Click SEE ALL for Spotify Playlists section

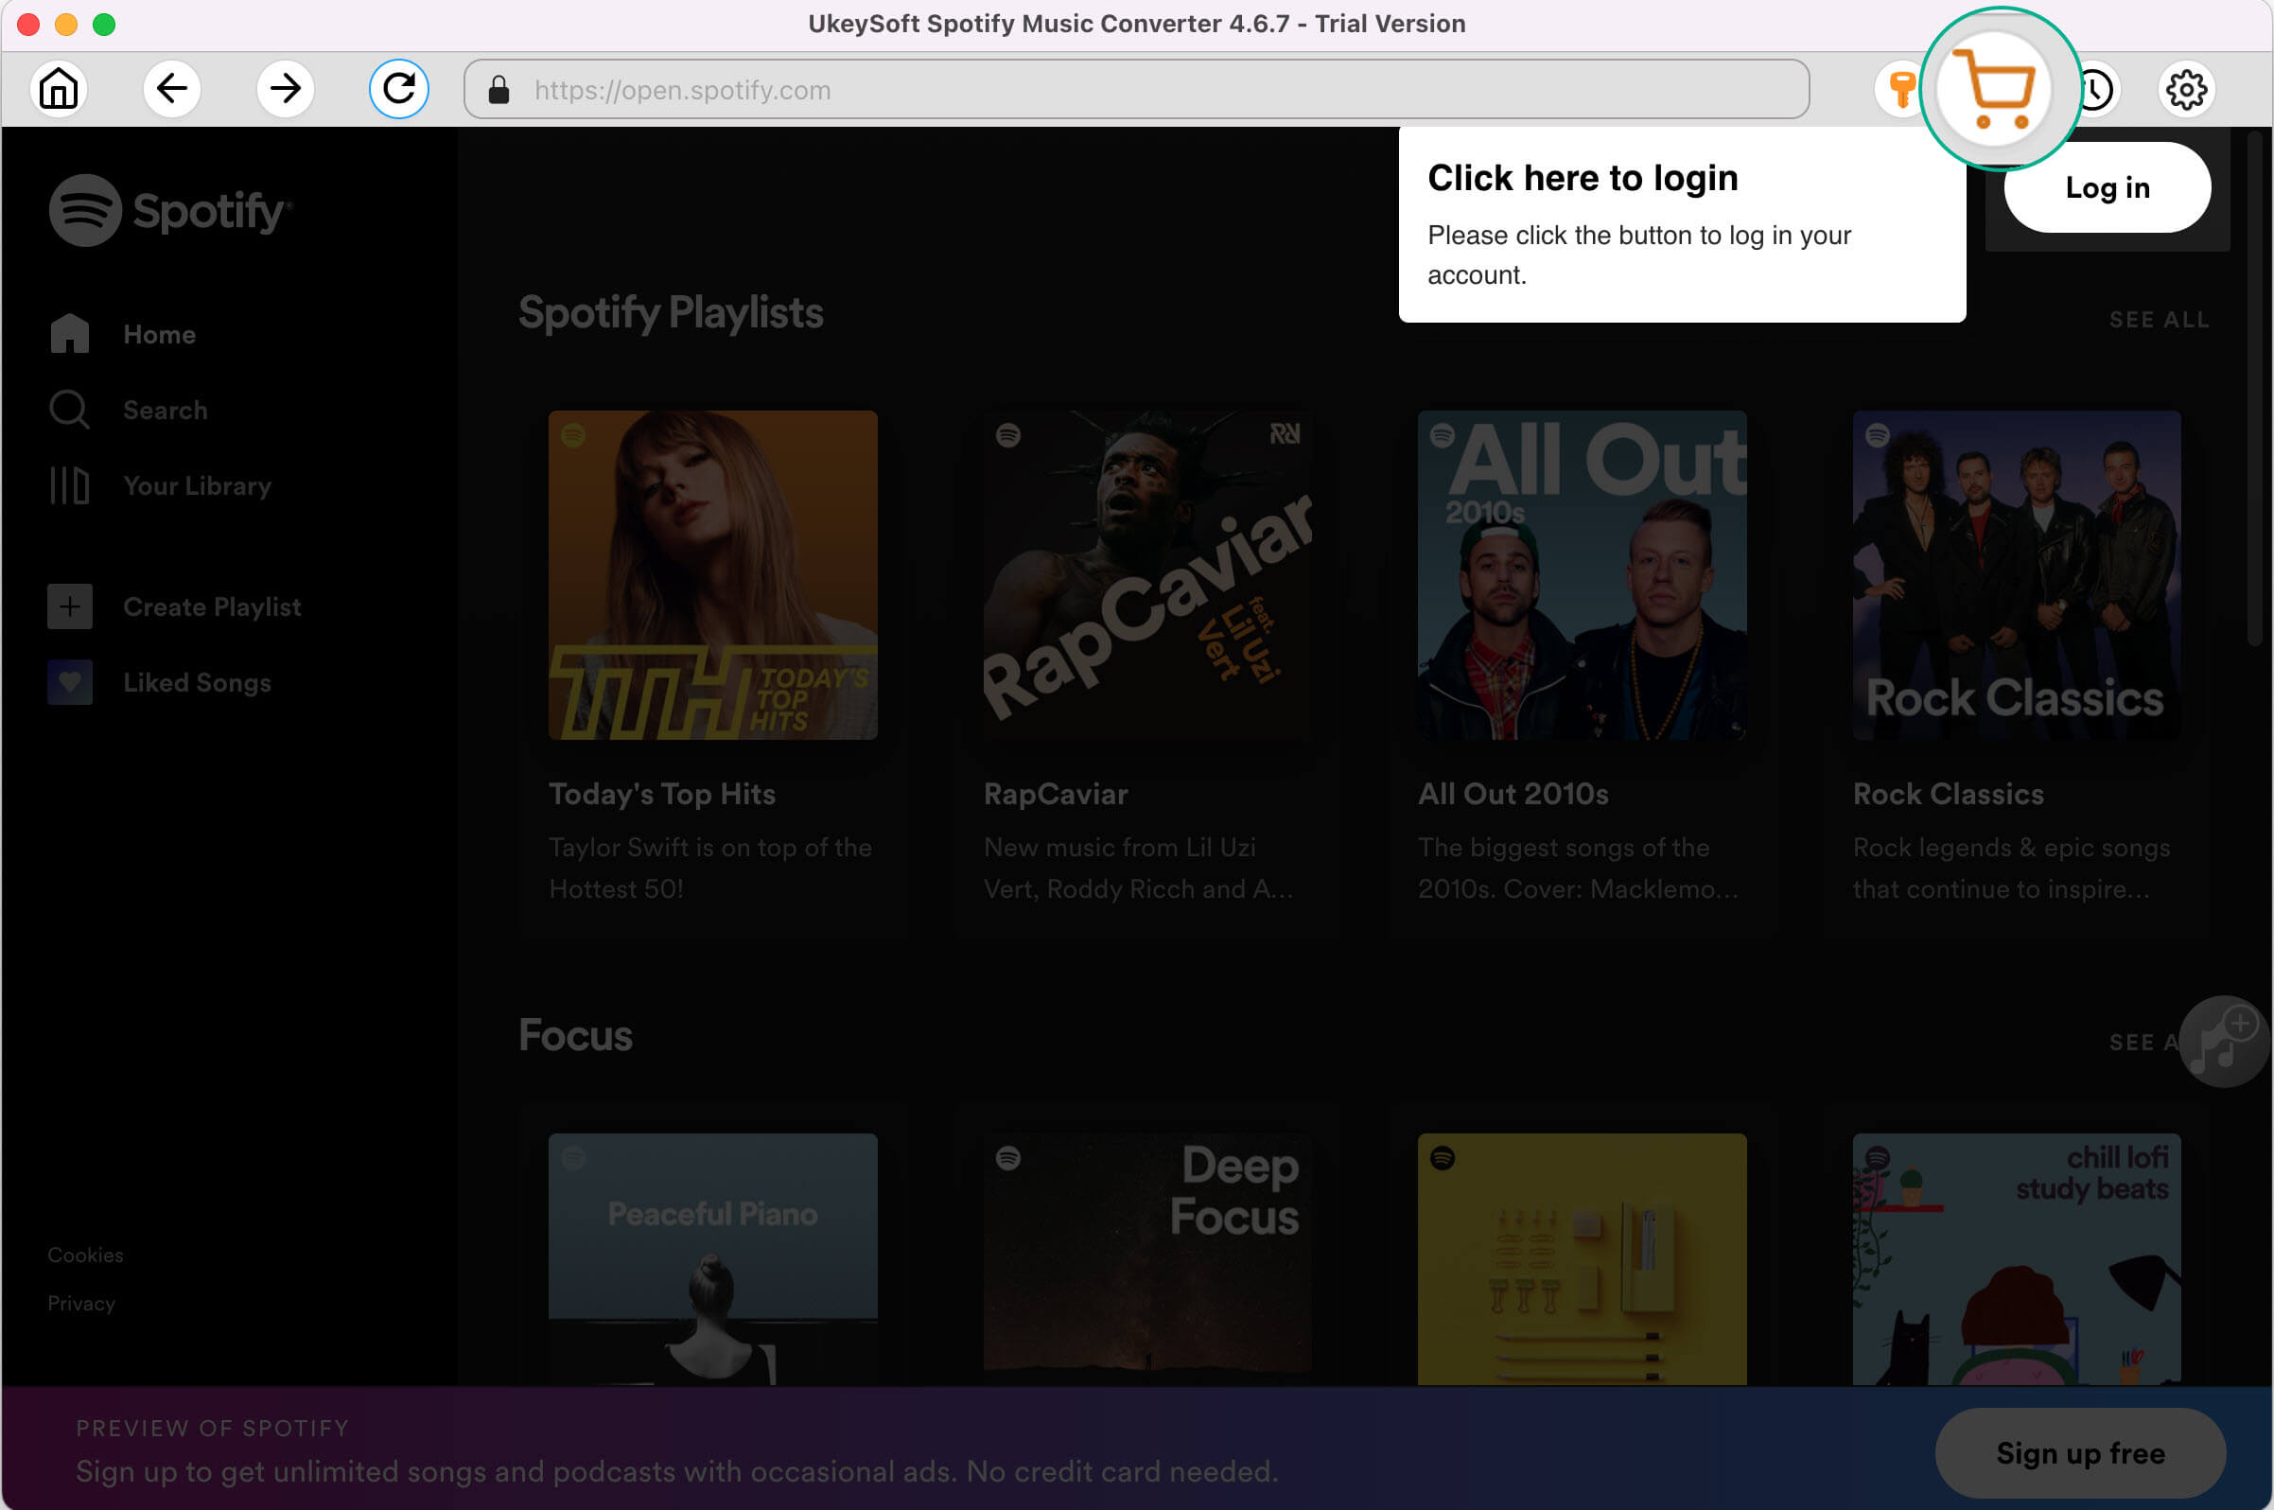2160,320
